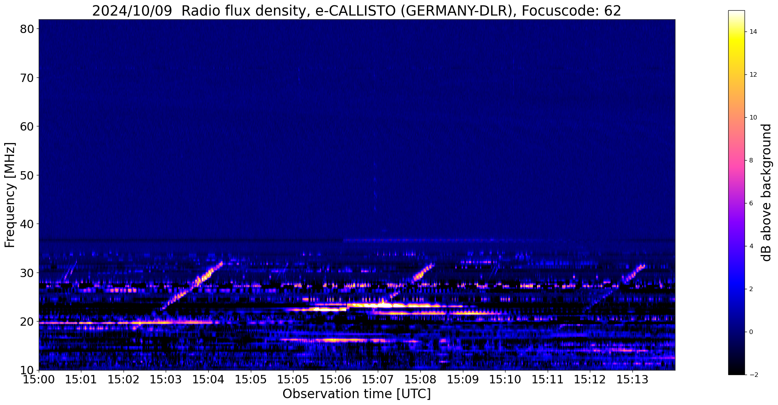Click the 15:06 time tick label

[336, 380]
